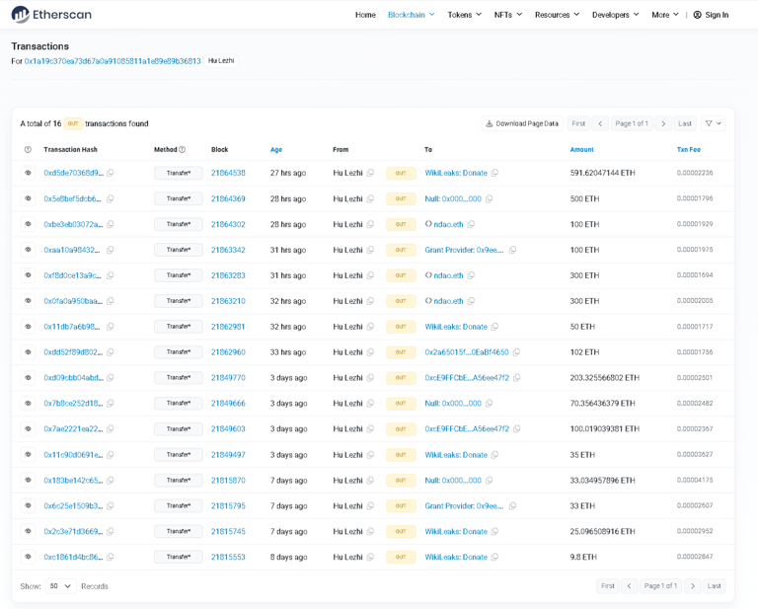Expand the records-per-page 50 dropdown
Viewport: 758px width, 609px height.
pyautogui.click(x=61, y=586)
